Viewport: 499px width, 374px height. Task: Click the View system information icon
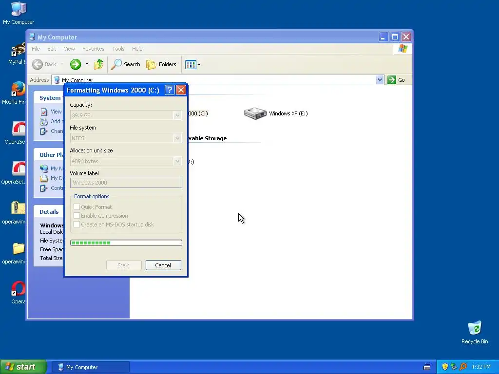[x=44, y=112]
